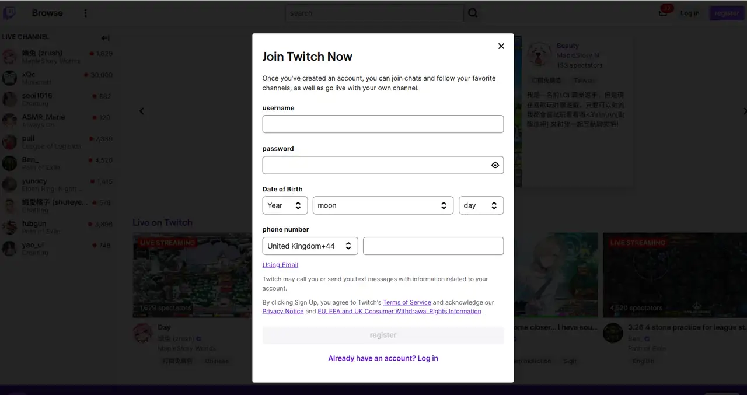Open fubgun channel avatar in sidebar
The width and height of the screenshot is (747, 395).
click(x=9, y=228)
